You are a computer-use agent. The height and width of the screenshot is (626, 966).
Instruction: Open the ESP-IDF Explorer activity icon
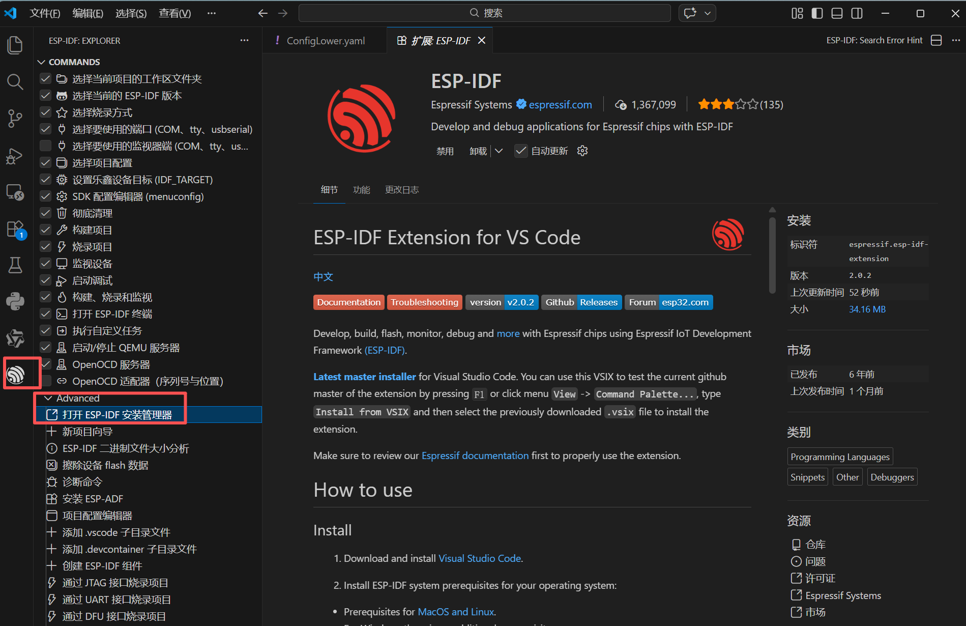pos(16,375)
